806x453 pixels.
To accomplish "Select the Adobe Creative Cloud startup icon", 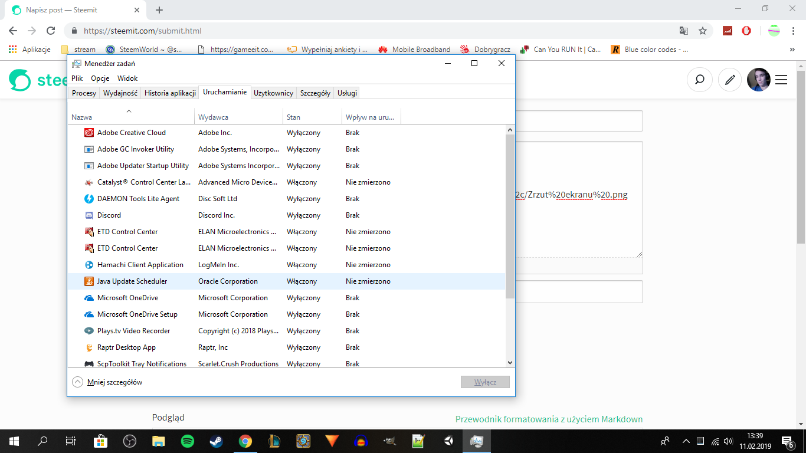I will 89,133.
